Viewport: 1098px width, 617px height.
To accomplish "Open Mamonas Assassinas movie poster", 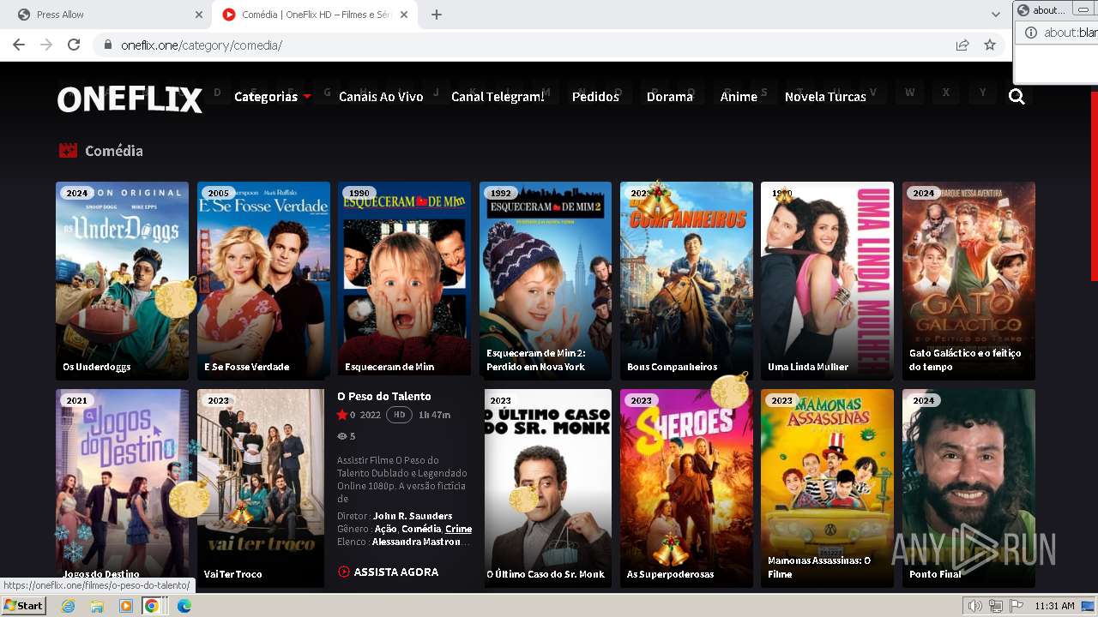I will [827, 488].
